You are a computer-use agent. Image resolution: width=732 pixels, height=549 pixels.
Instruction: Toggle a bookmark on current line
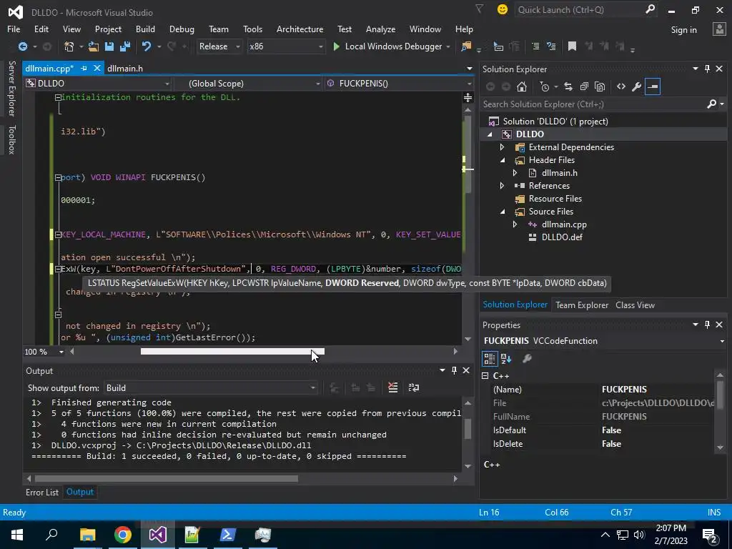point(572,46)
